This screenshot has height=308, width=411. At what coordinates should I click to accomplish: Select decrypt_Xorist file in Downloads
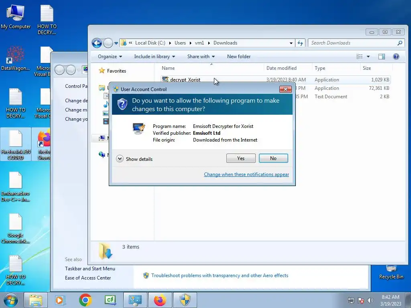(185, 80)
